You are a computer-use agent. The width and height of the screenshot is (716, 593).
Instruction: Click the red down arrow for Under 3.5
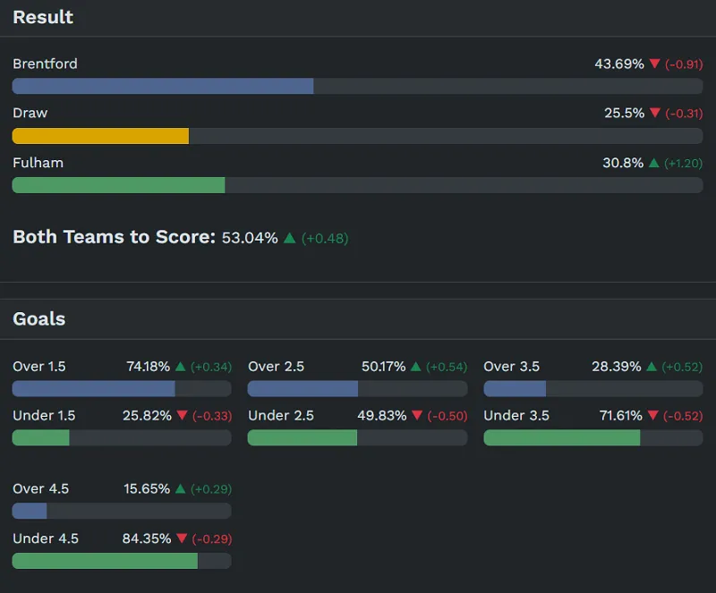(653, 416)
